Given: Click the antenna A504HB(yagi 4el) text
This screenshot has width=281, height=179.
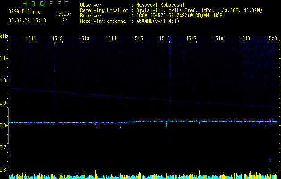Looking at the screenshot, I should (158, 21).
